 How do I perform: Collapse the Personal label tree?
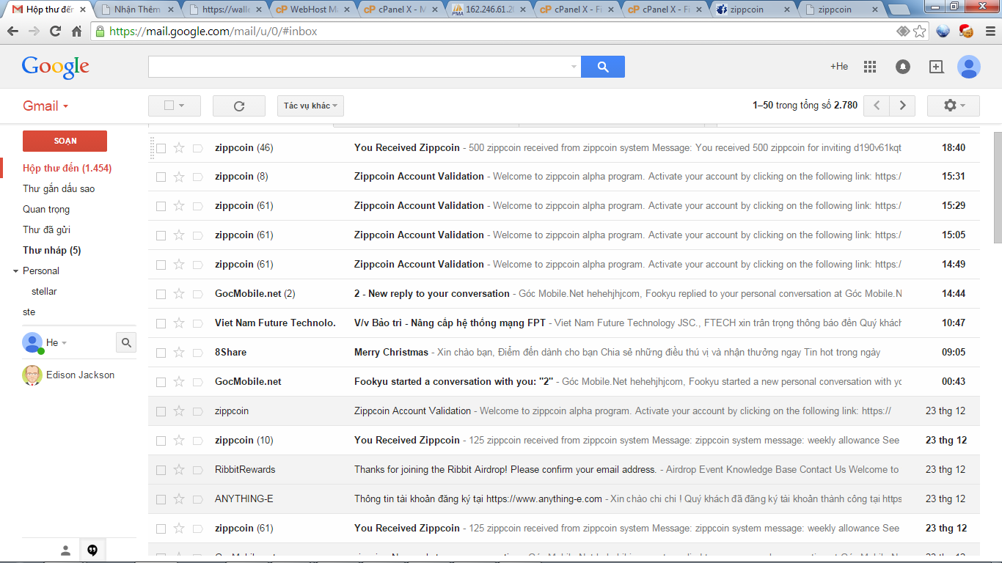16,271
